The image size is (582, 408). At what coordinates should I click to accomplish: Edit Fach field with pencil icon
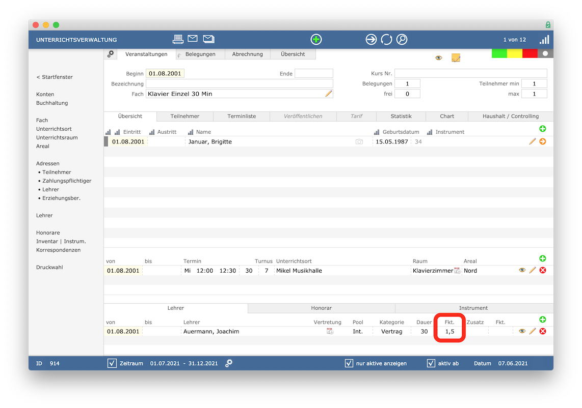click(329, 94)
